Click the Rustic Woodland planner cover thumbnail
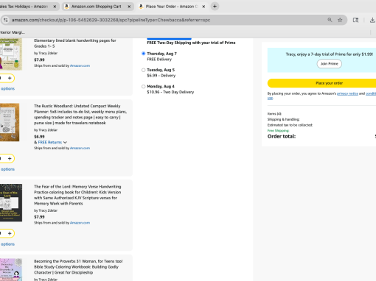This screenshot has width=376, height=281. click(10, 122)
